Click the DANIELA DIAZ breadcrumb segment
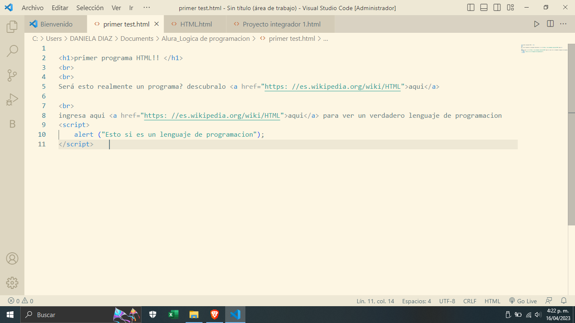This screenshot has width=575, height=323. [x=91, y=38]
